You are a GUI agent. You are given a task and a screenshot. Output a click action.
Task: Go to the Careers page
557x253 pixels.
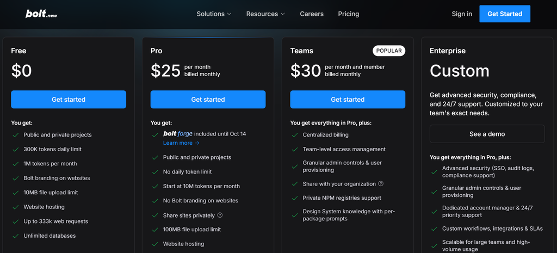click(312, 14)
